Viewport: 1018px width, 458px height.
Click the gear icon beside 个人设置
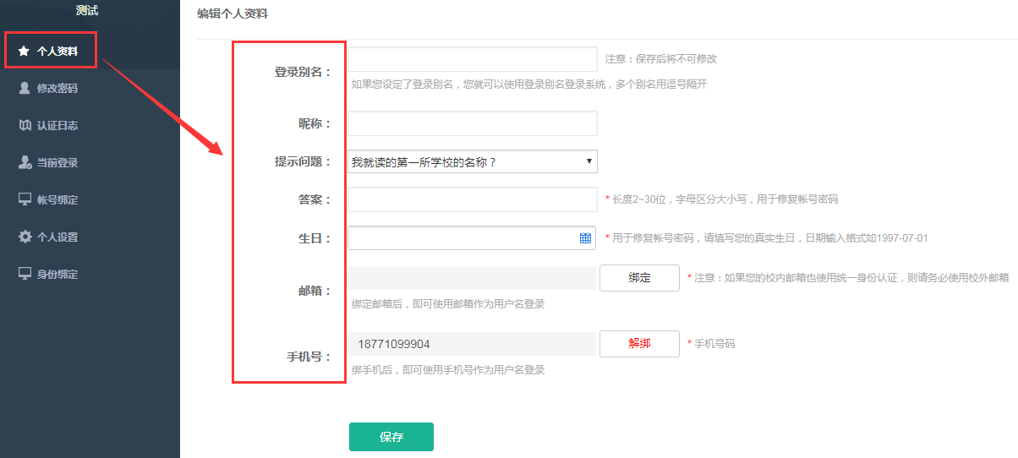pos(25,237)
